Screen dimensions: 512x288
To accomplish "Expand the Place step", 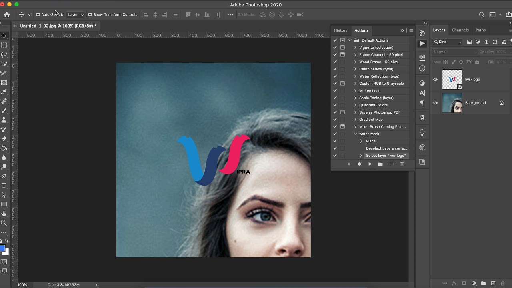I will click(x=361, y=141).
